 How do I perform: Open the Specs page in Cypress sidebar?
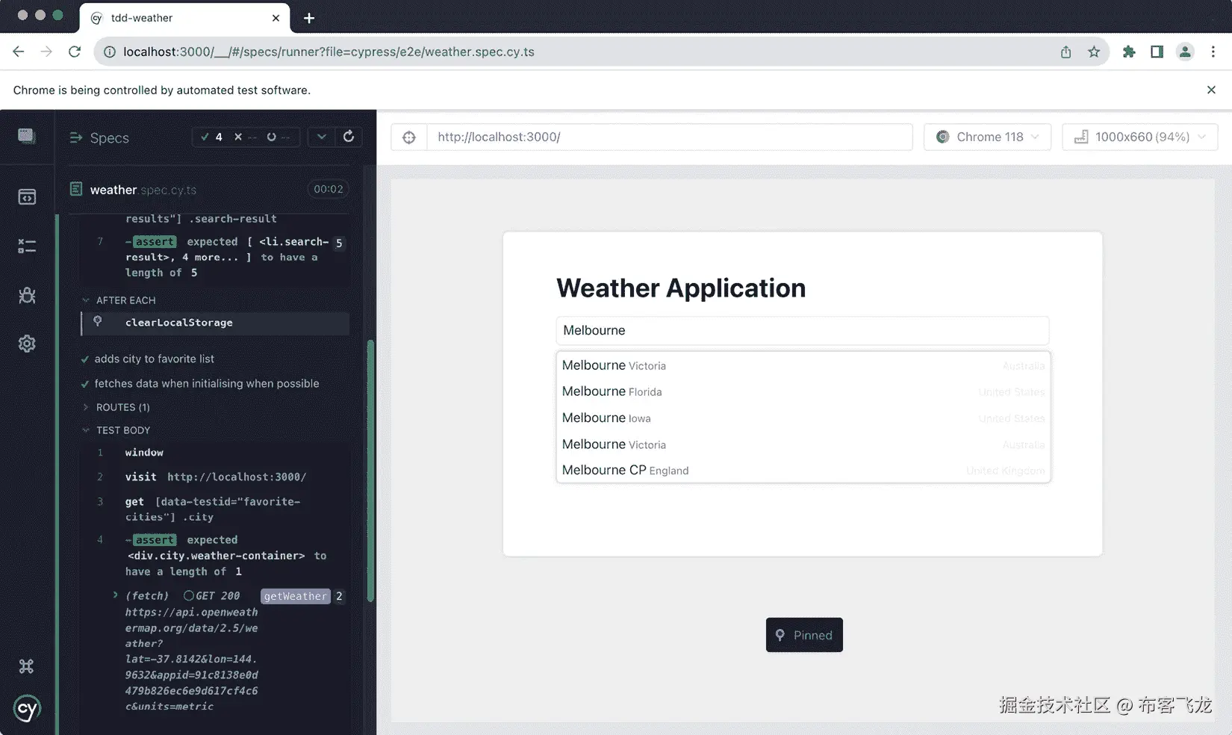27,197
